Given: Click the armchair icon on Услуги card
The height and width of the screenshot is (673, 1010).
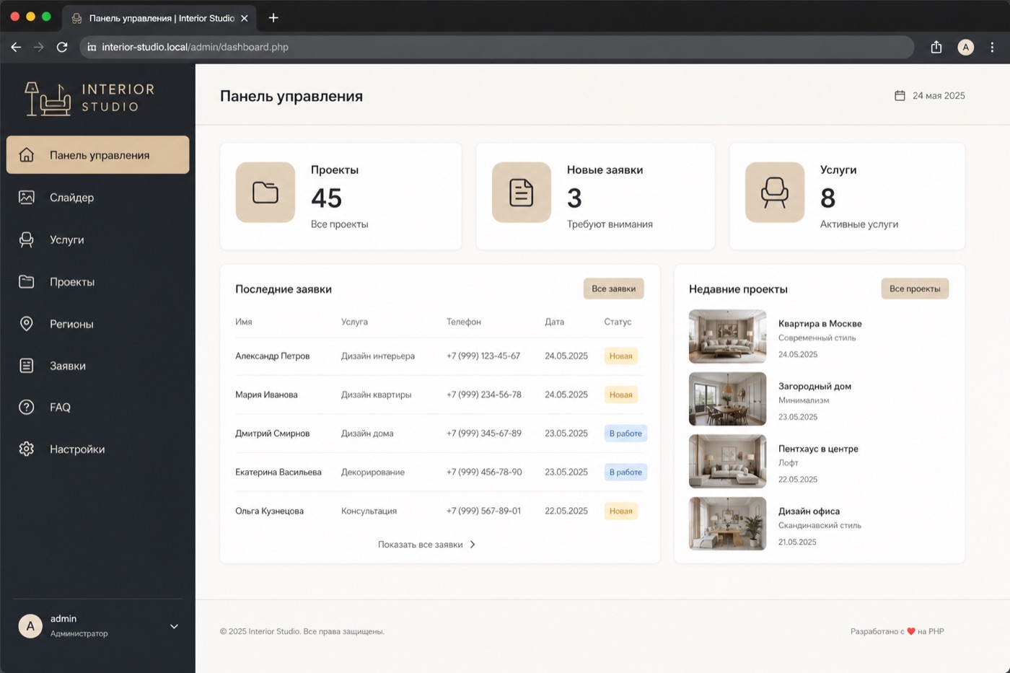Looking at the screenshot, I should click(x=775, y=193).
